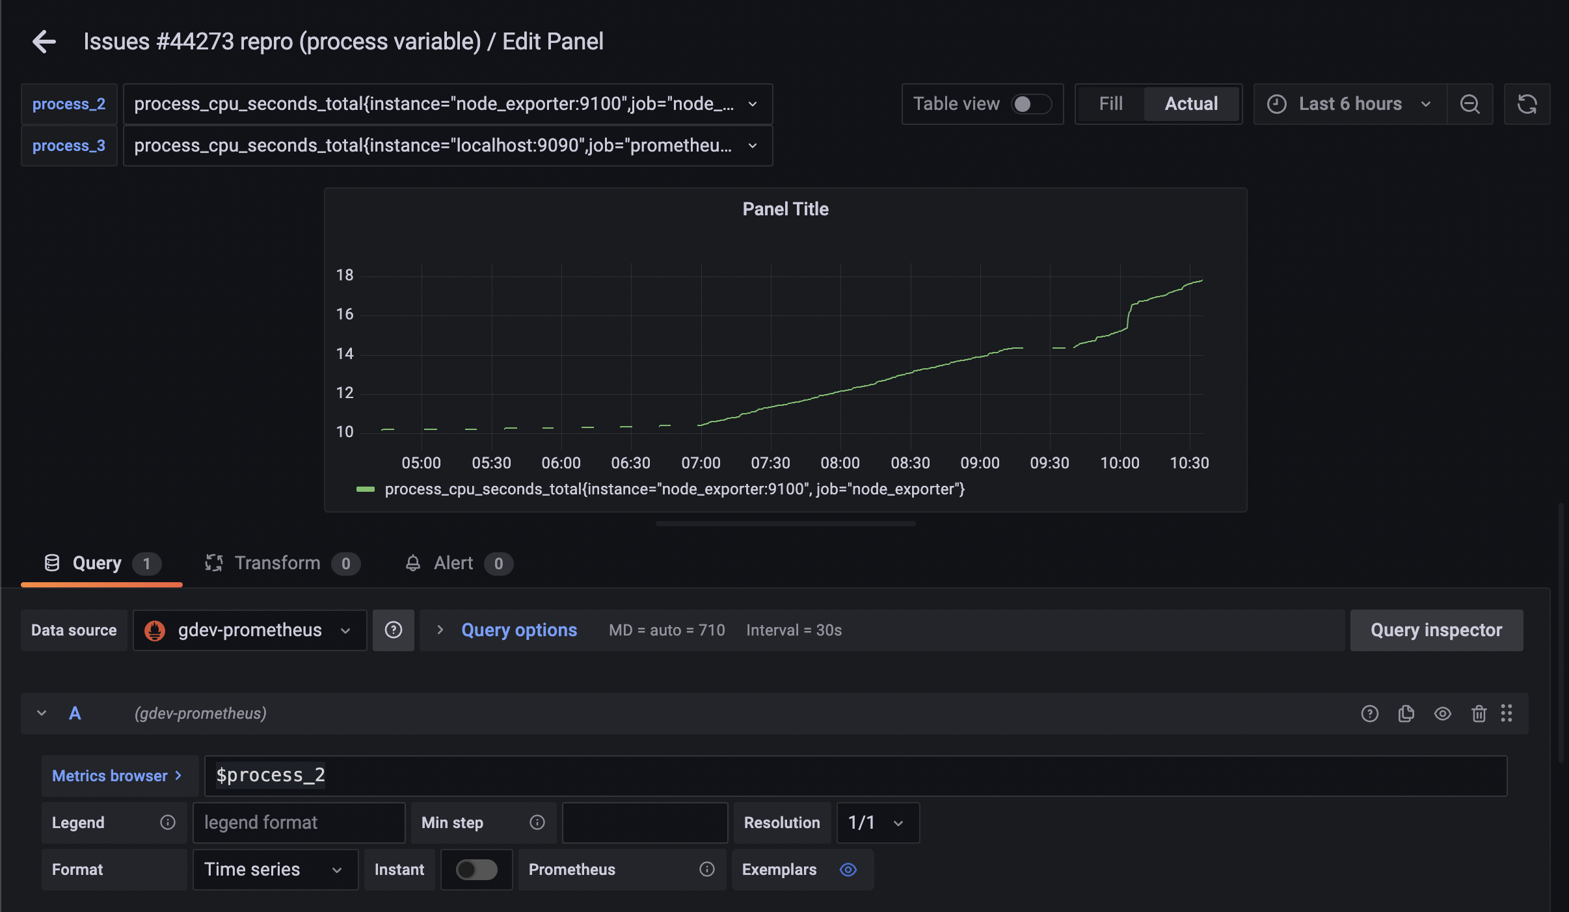Viewport: 1569px width, 912px height.
Task: Open data source help icon
Action: click(x=393, y=630)
